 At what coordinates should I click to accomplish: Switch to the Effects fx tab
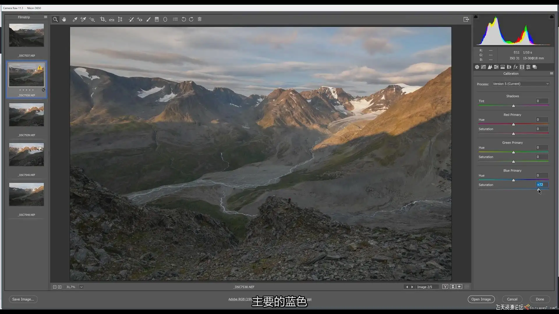tap(515, 67)
